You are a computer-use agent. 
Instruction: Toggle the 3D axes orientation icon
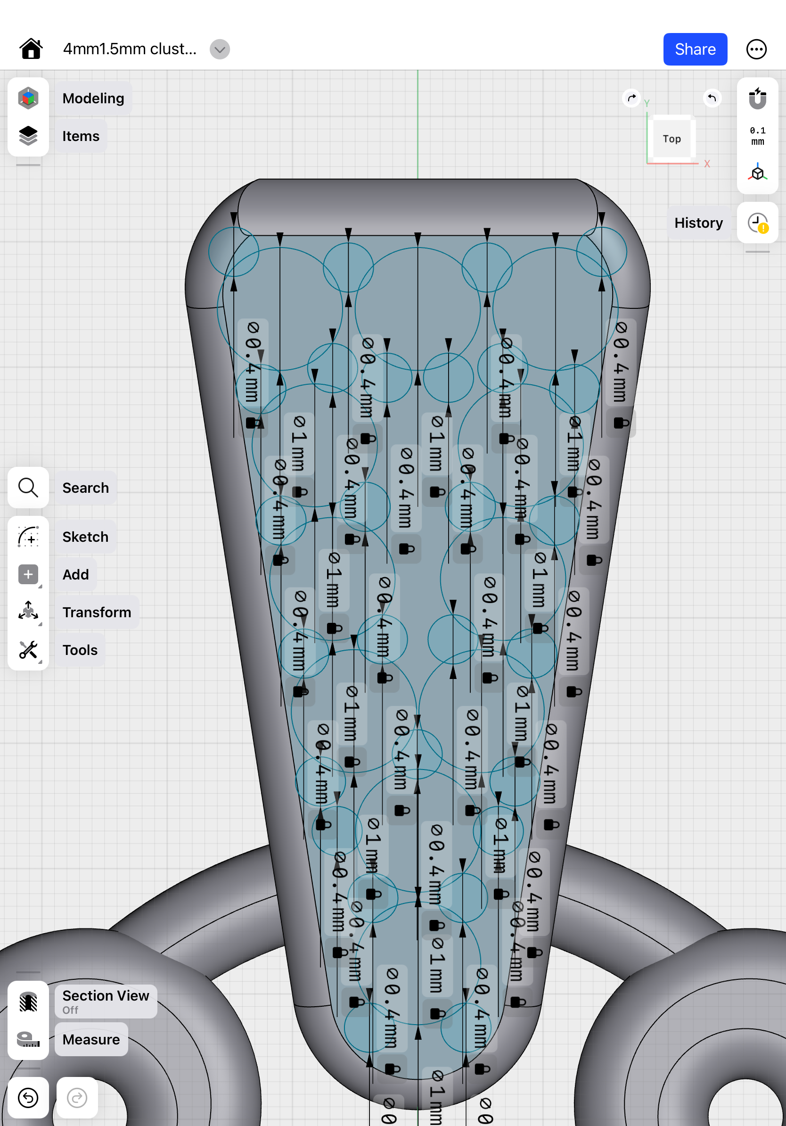pos(757,173)
